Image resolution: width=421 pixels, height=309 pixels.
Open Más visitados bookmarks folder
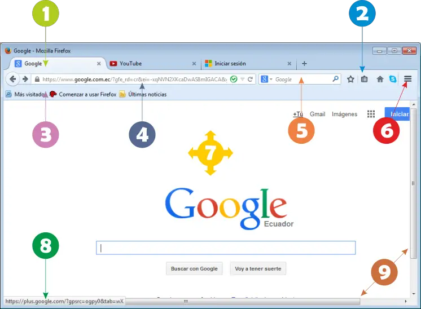point(25,94)
